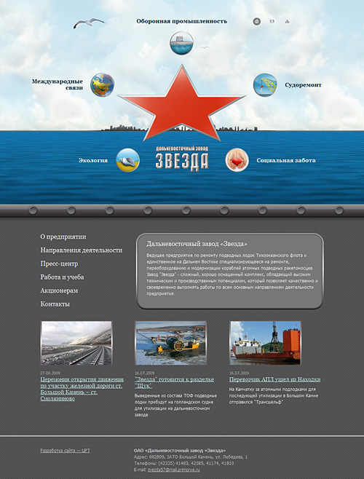The width and height of the screenshot is (364, 479).
Task: Open 'О предприятии' menu item
Action: (63, 237)
